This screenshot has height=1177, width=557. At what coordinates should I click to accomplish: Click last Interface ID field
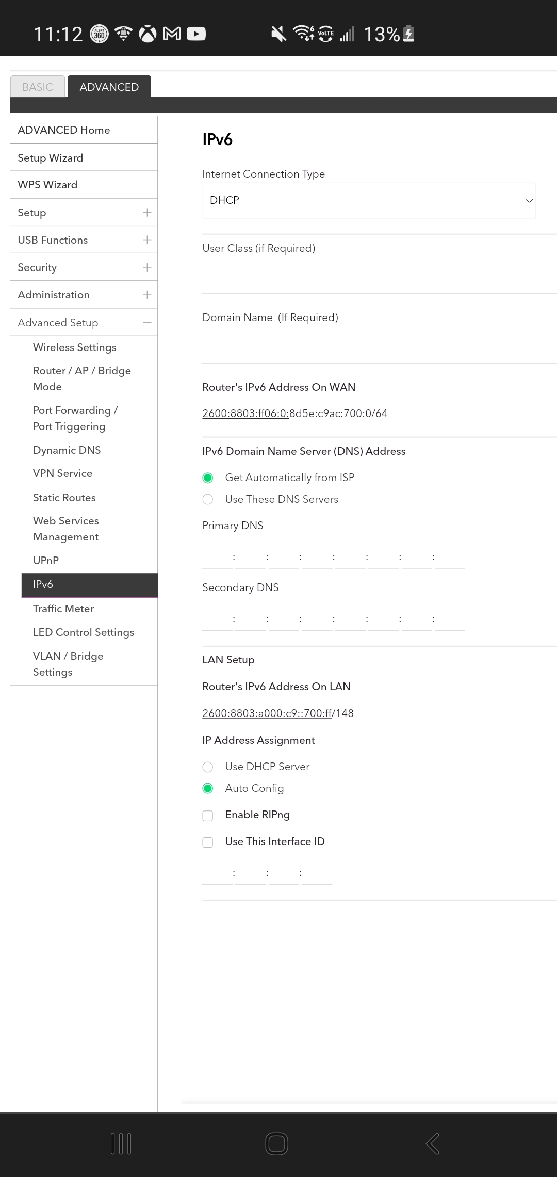[317, 873]
